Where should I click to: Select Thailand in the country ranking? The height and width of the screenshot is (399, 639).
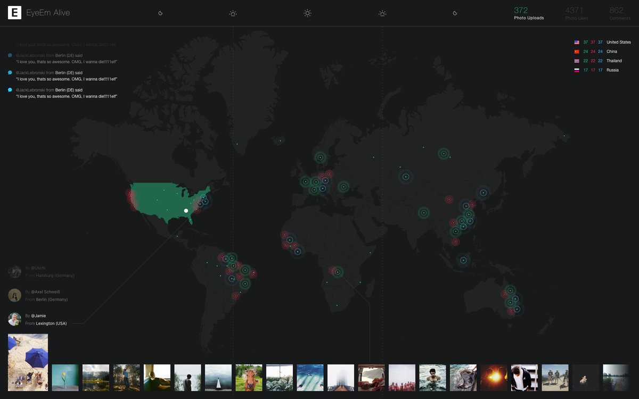click(614, 61)
